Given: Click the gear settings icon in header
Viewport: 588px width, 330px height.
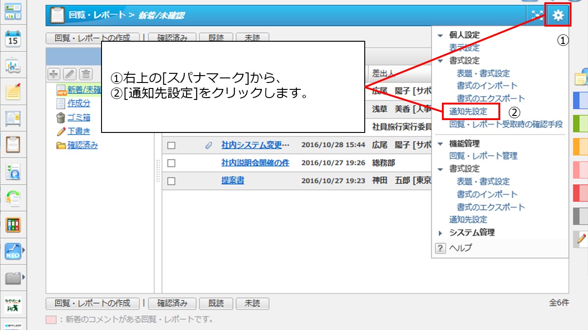Looking at the screenshot, I should pyautogui.click(x=558, y=16).
